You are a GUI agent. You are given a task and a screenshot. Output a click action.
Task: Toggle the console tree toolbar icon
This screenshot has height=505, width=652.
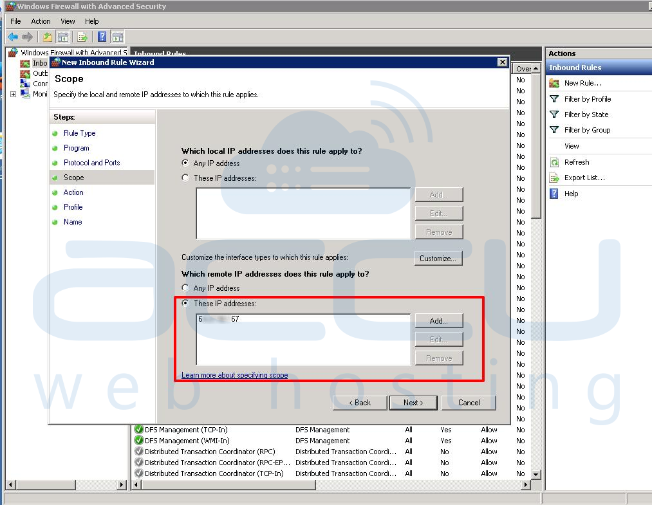point(63,37)
